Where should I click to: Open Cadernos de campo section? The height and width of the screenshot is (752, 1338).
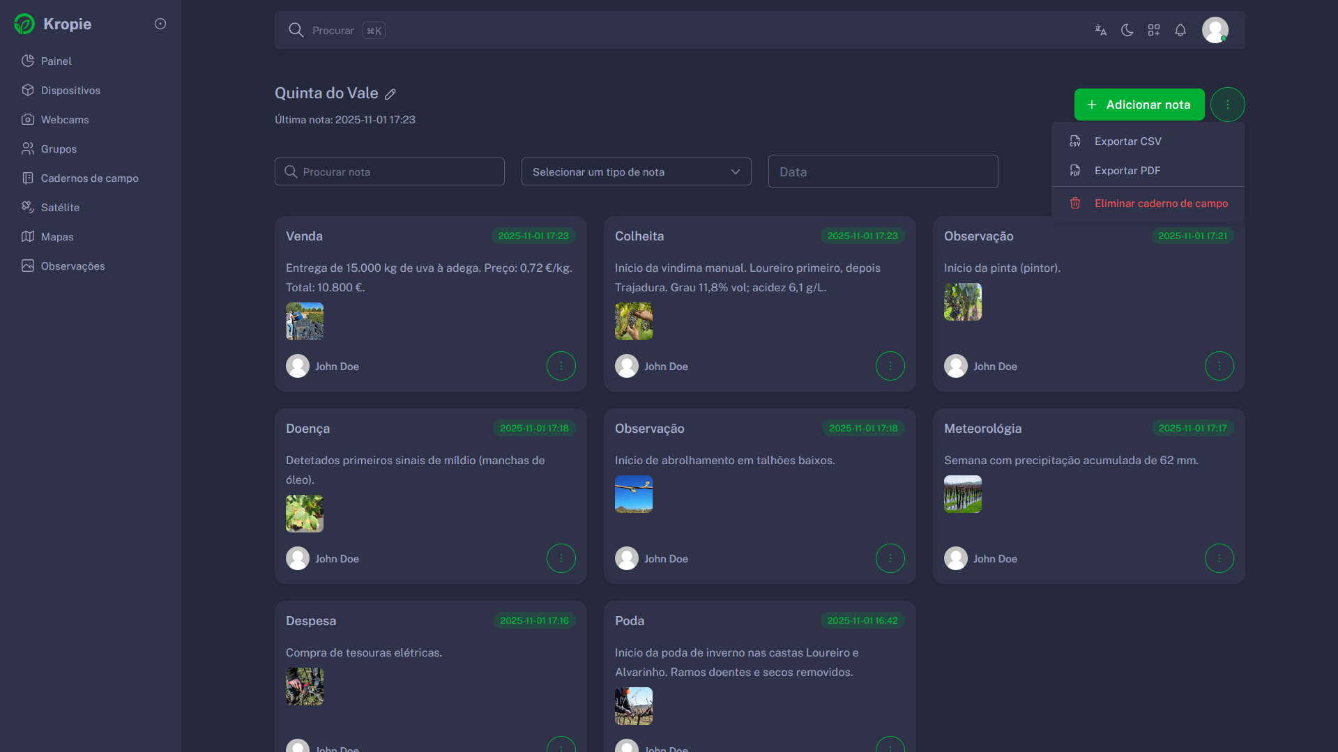(89, 178)
